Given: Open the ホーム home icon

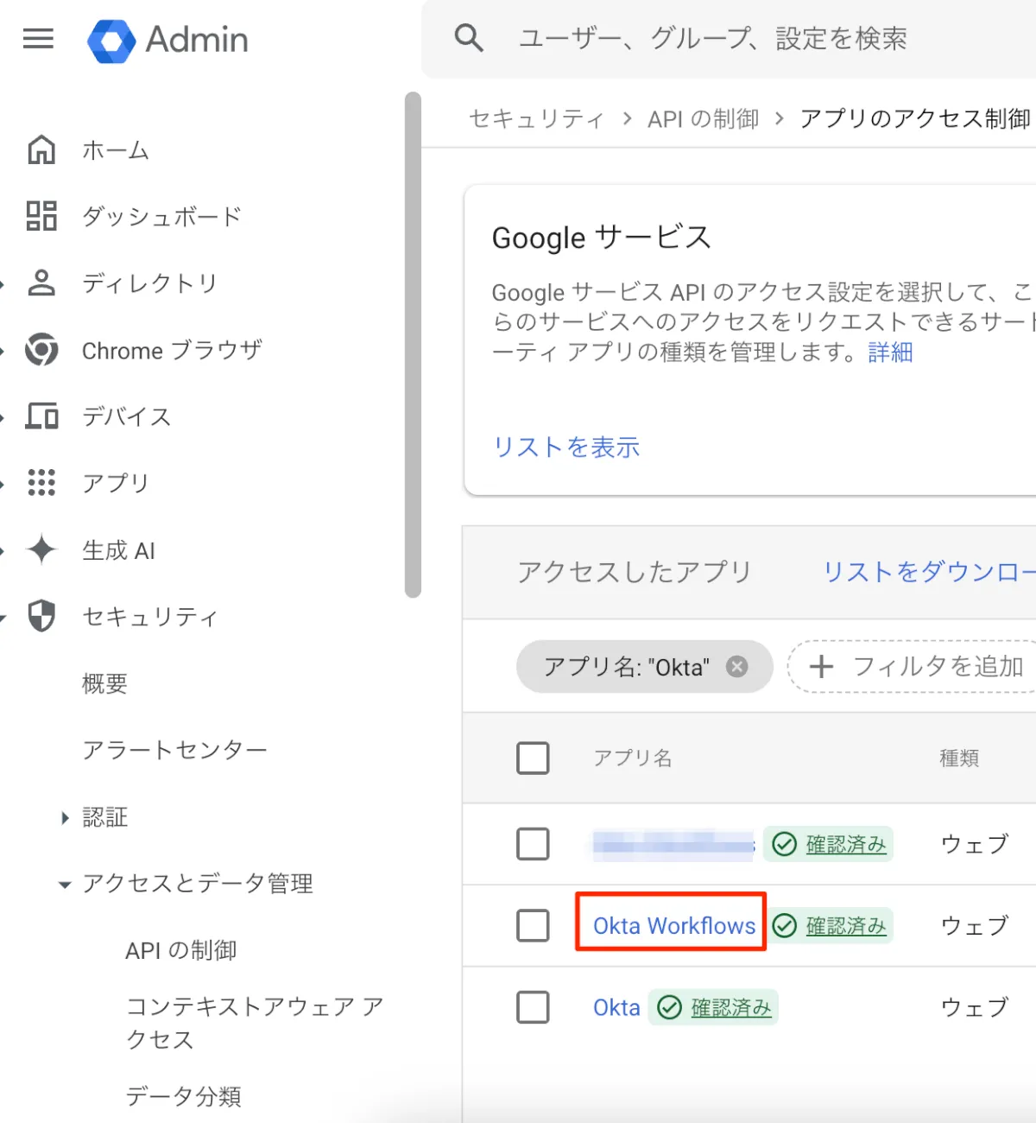Looking at the screenshot, I should (x=41, y=150).
